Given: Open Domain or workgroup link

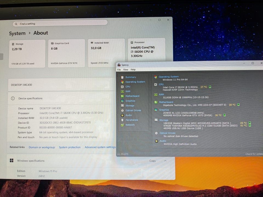Looking at the screenshot, I should tap(42, 147).
